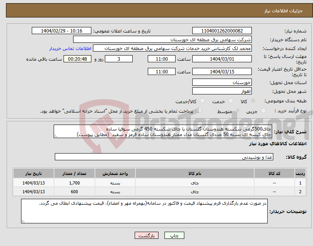Screen dimensions: 313x246
Task: Click the نام کالا column header
Action: pos(195,173)
